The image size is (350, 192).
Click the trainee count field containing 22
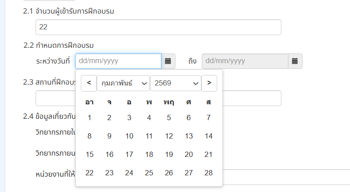158,27
